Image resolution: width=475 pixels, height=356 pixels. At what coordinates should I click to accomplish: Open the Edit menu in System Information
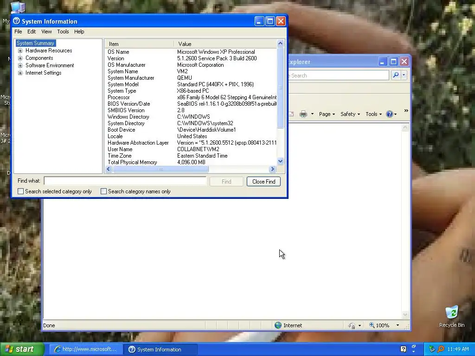click(x=32, y=32)
